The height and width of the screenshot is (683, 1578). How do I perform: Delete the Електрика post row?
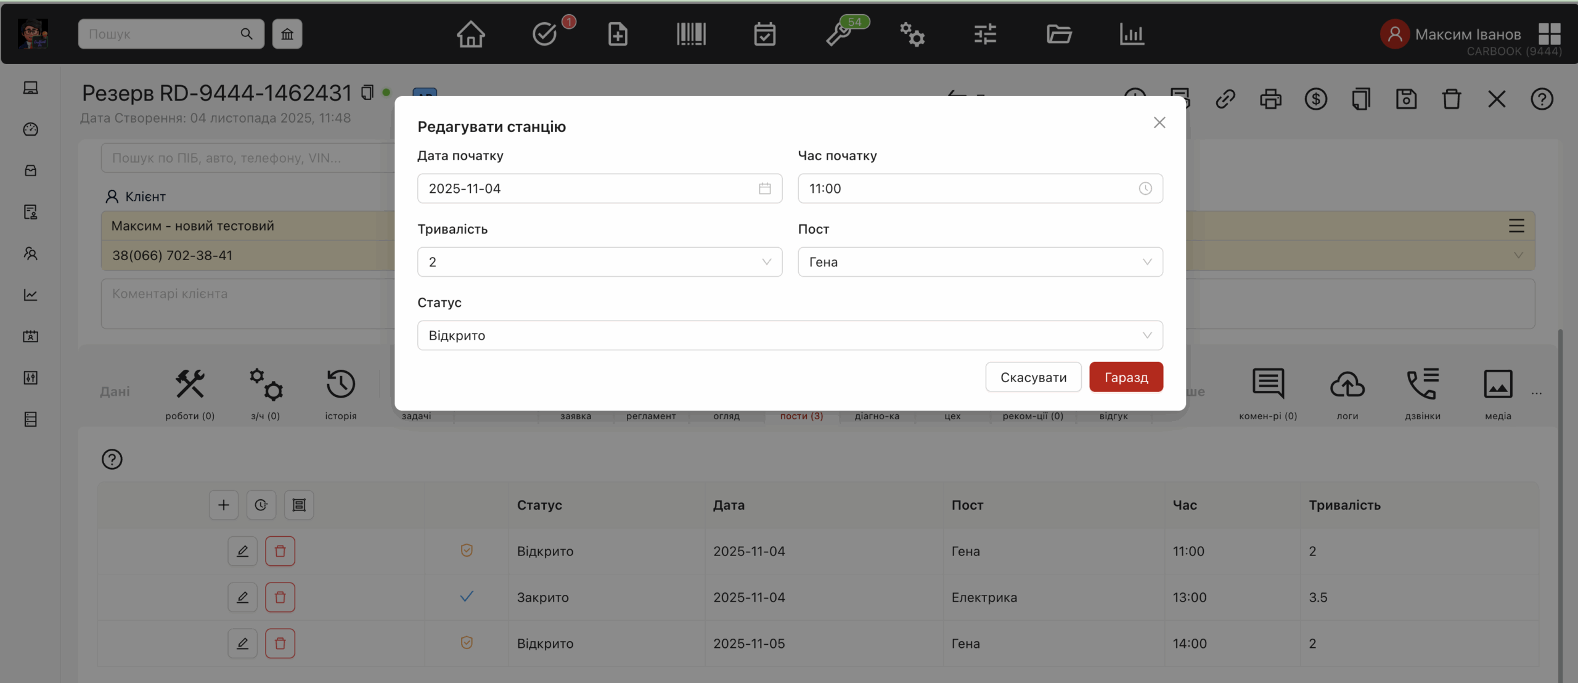(280, 597)
